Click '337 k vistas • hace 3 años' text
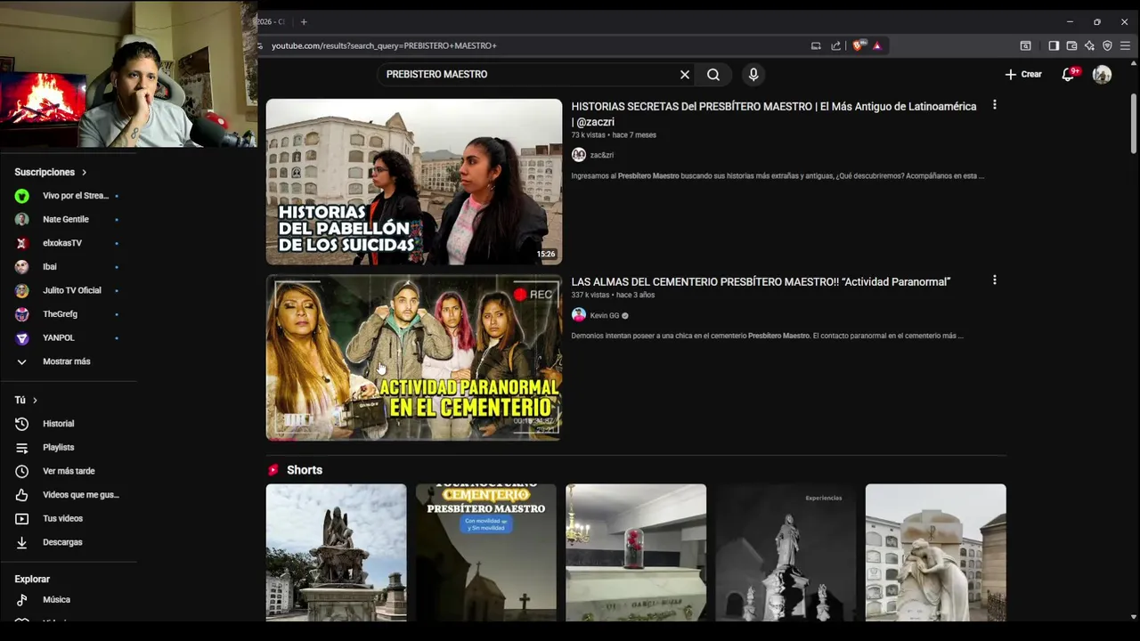The height and width of the screenshot is (641, 1140). 613,296
